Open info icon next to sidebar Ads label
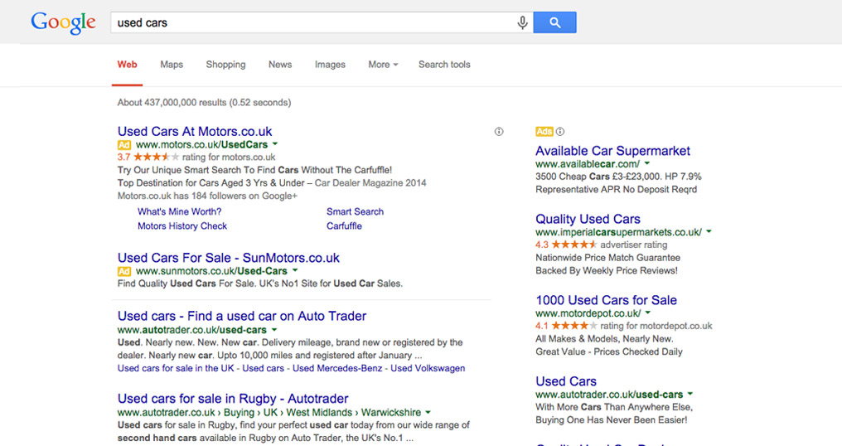Viewport: 842px width, 446px height. 560,132
